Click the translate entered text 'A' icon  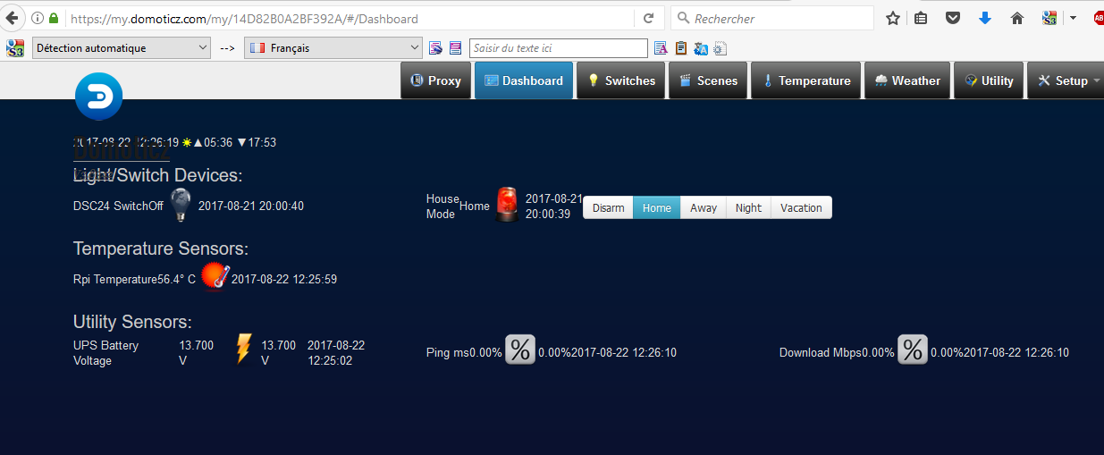pyautogui.click(x=661, y=48)
